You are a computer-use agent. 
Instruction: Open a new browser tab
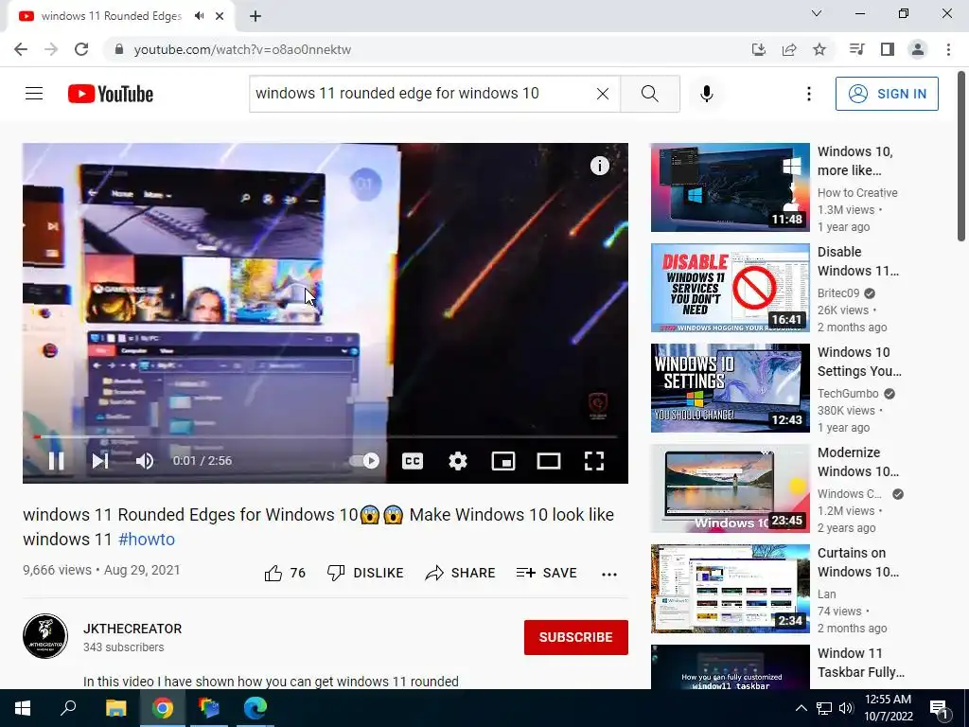coord(255,17)
